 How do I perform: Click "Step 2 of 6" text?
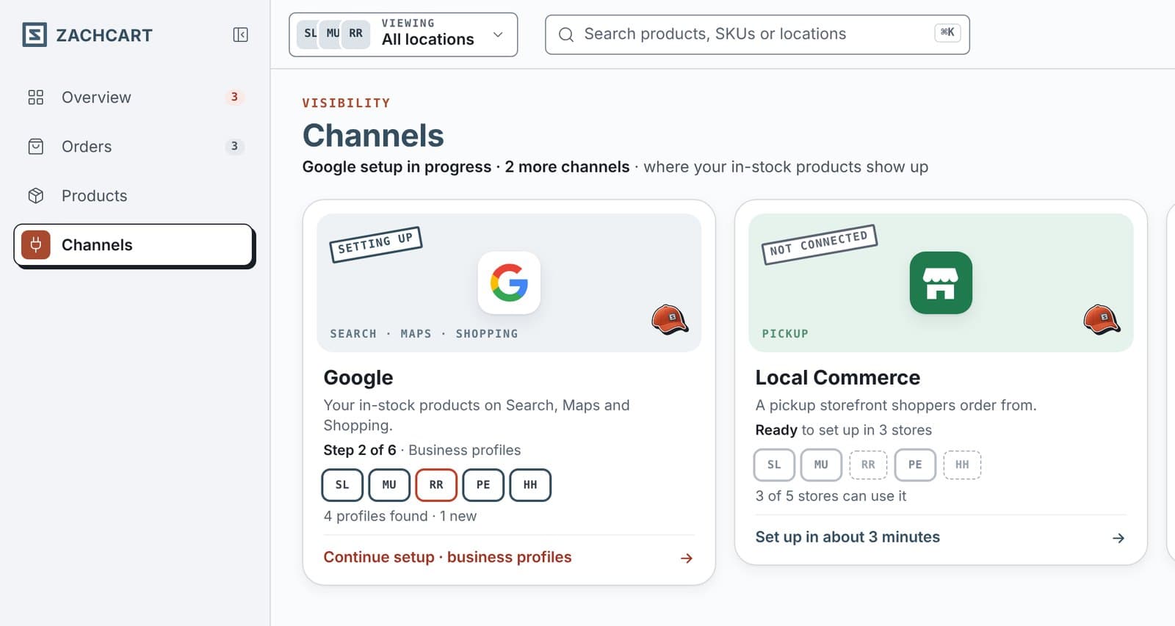pyautogui.click(x=360, y=450)
